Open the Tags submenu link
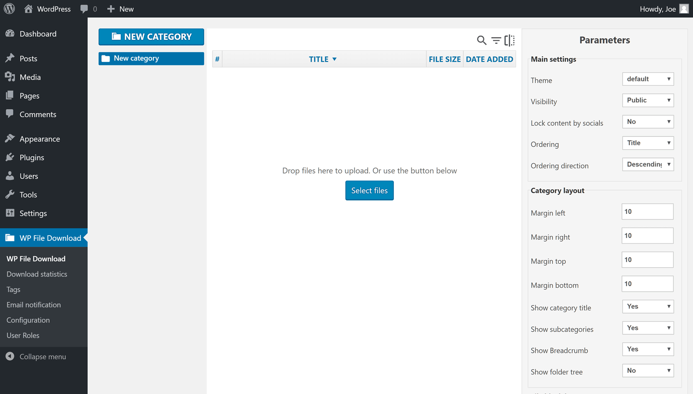This screenshot has height=394, width=693. click(13, 290)
